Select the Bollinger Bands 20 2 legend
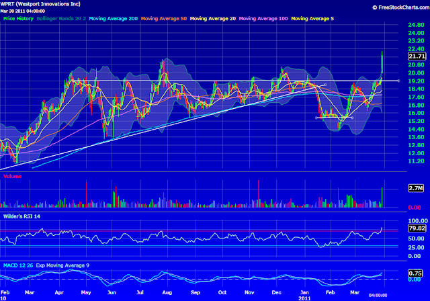The height and width of the screenshot is (301, 430). (x=61, y=19)
